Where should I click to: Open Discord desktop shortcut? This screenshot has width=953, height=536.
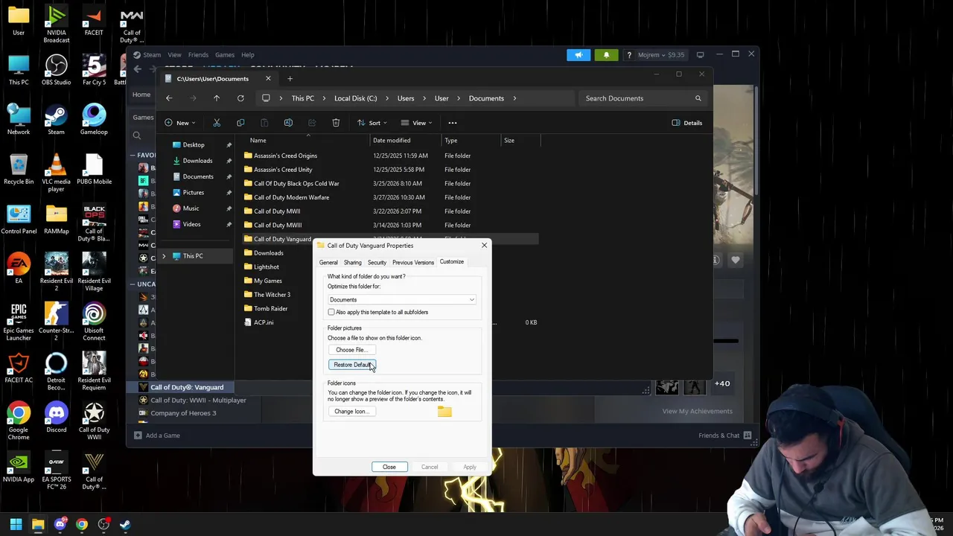pyautogui.click(x=56, y=418)
